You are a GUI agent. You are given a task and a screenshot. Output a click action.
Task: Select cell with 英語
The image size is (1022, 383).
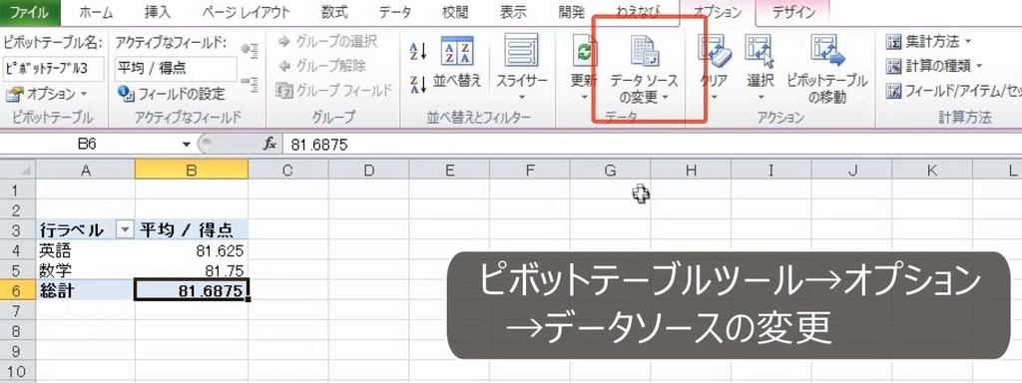pos(86,250)
